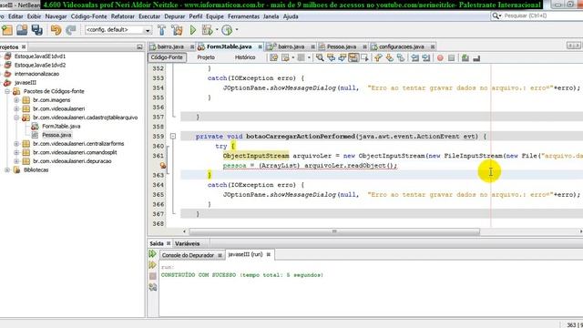Click the Shift Line Right icon

click(x=426, y=57)
